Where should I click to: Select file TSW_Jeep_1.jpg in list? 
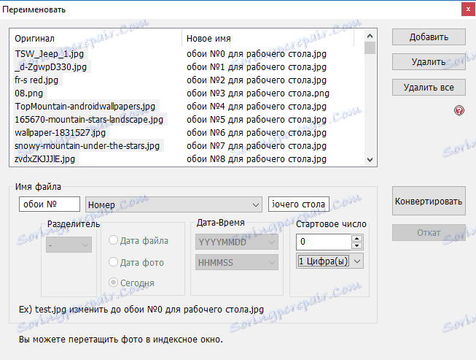(x=50, y=54)
